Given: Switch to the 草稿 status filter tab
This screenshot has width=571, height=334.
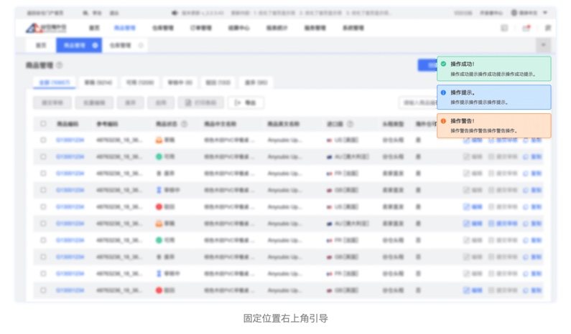Looking at the screenshot, I should pyautogui.click(x=92, y=83).
